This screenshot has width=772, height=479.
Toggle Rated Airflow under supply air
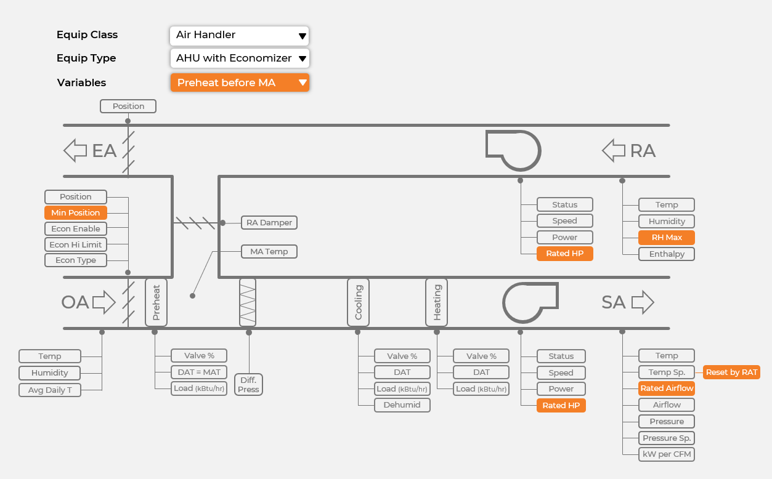[x=667, y=388]
